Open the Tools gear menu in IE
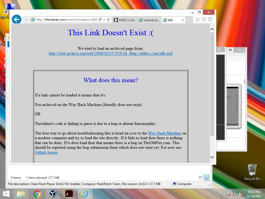265x199 pixels. coord(210,19)
